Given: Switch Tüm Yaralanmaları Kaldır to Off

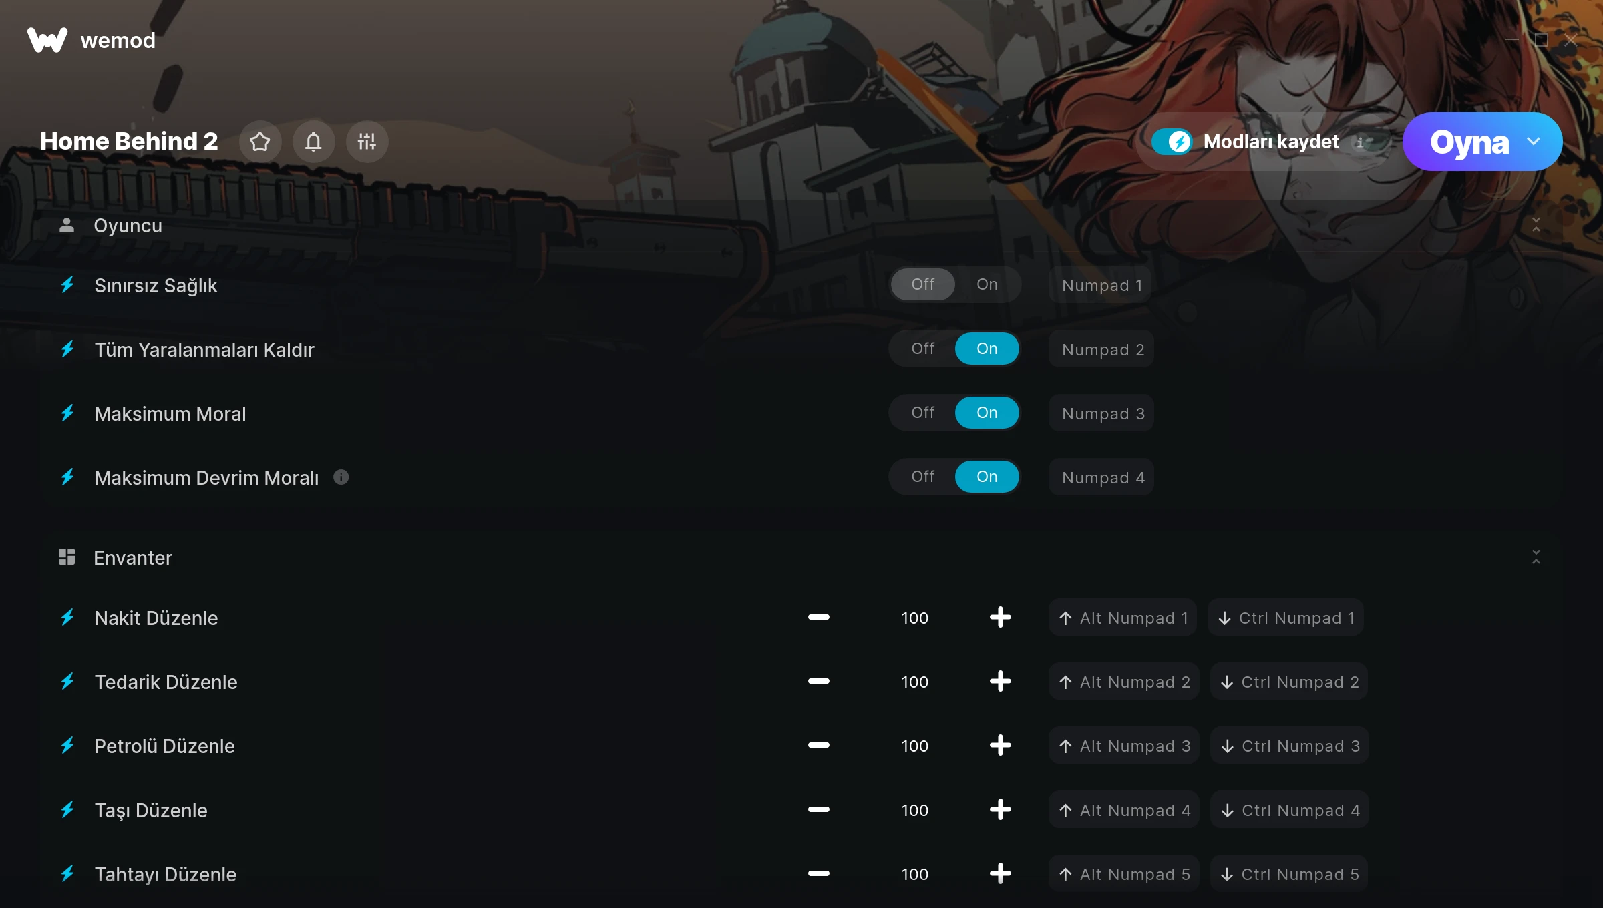Looking at the screenshot, I should coord(922,349).
